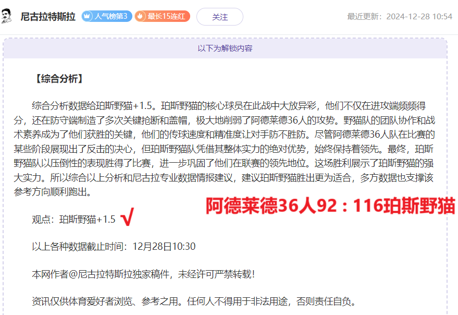
Task: Click the author avatar of 尼古拉特斯拉
Action: [x=7, y=16]
